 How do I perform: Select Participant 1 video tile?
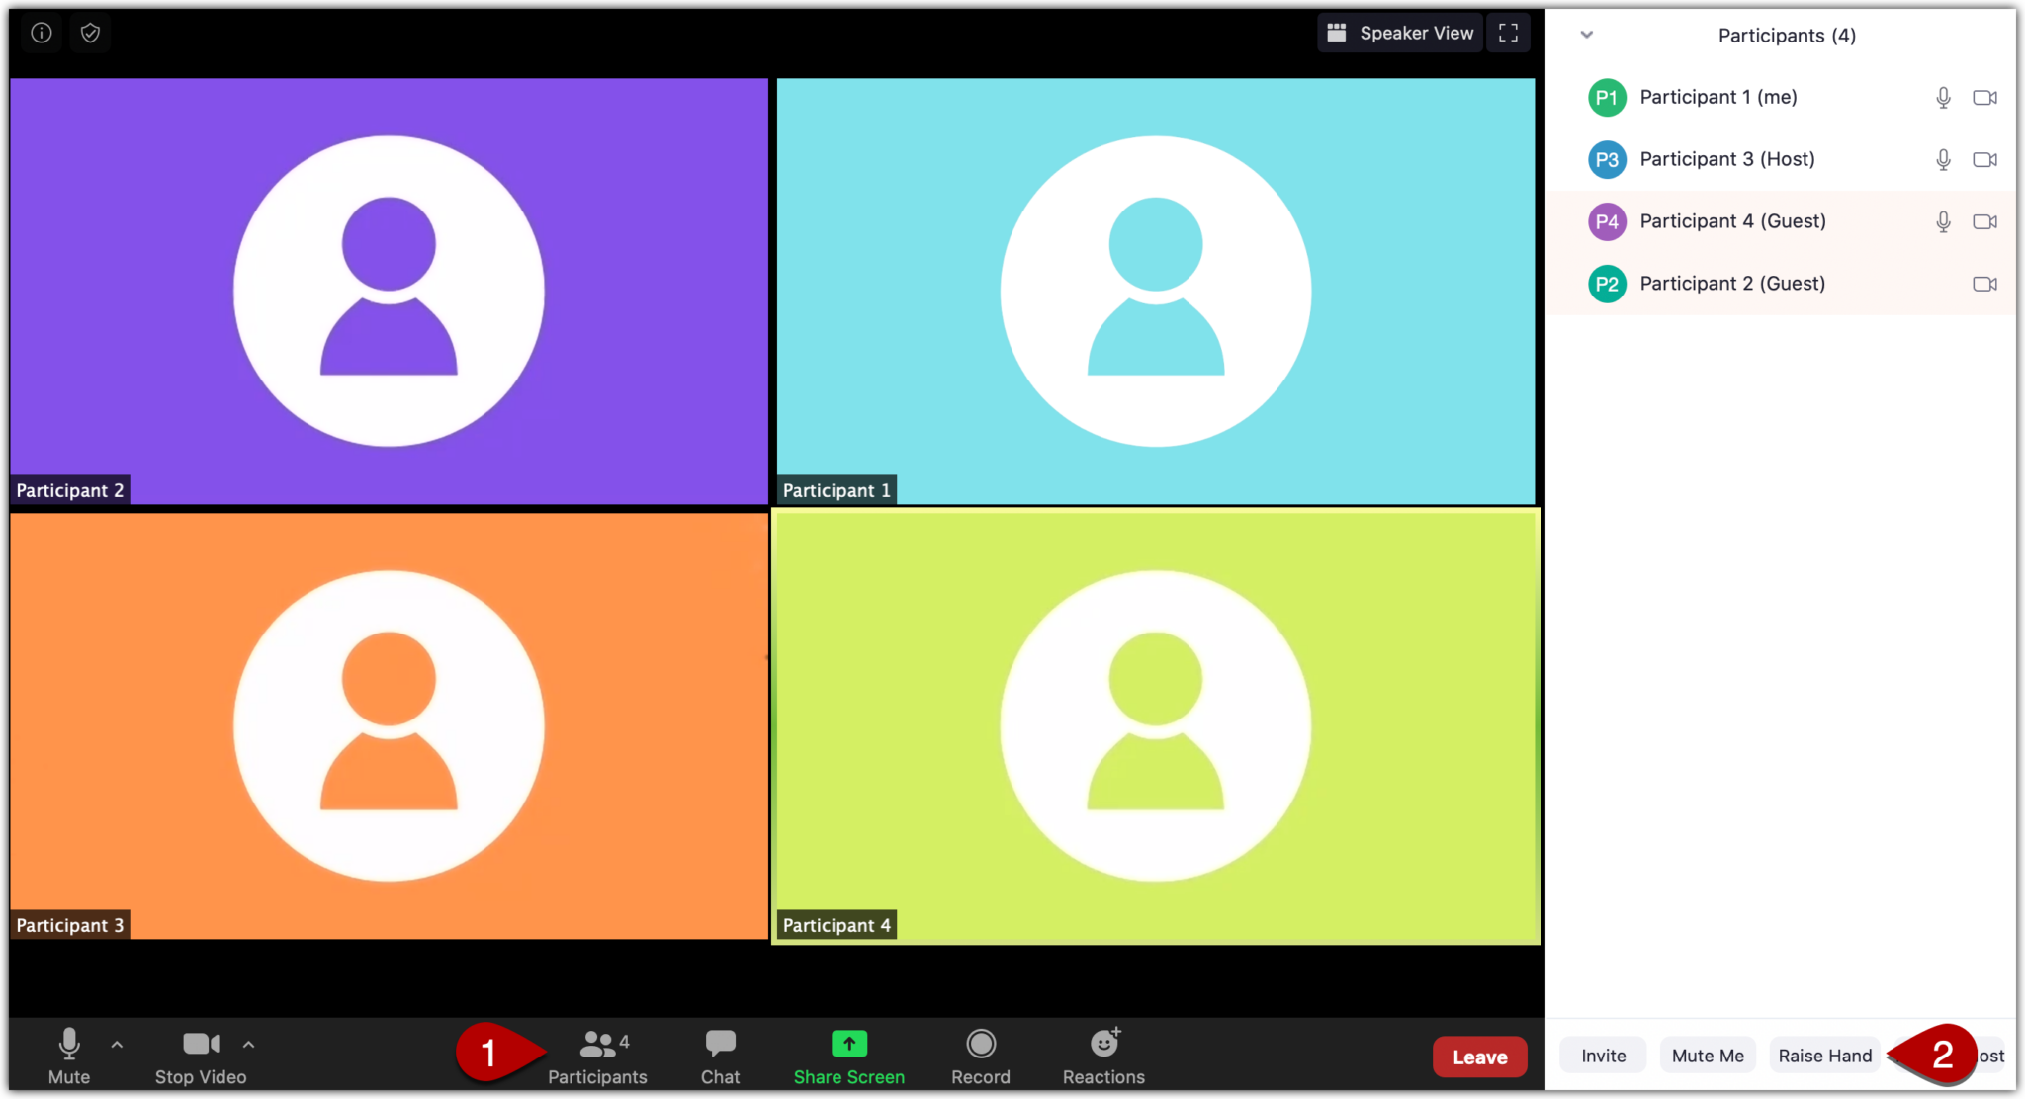point(1154,290)
